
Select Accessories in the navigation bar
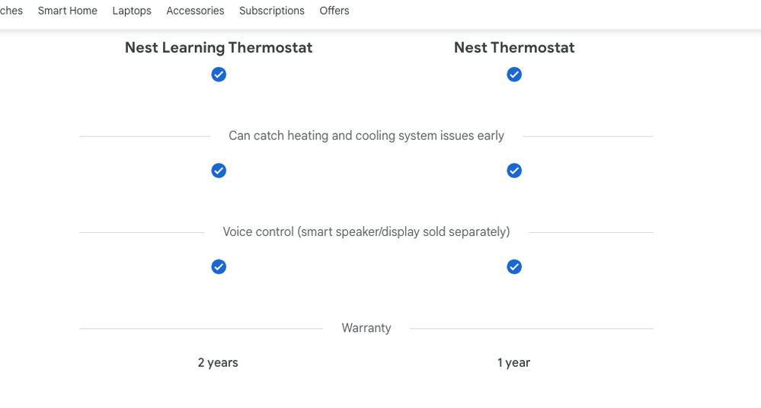(x=195, y=11)
